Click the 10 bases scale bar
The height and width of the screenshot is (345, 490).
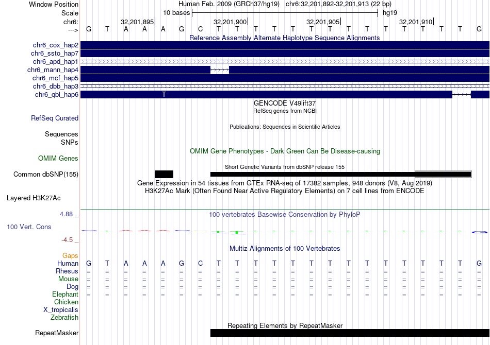[x=285, y=13]
